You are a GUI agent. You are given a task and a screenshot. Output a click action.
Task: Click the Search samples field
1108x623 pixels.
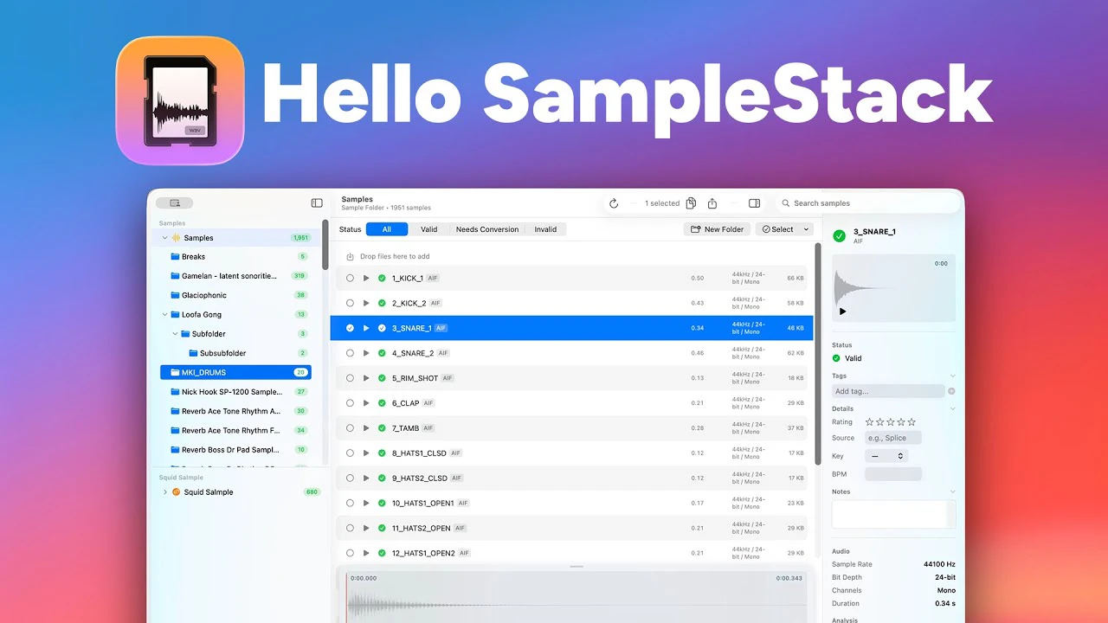pyautogui.click(x=869, y=203)
